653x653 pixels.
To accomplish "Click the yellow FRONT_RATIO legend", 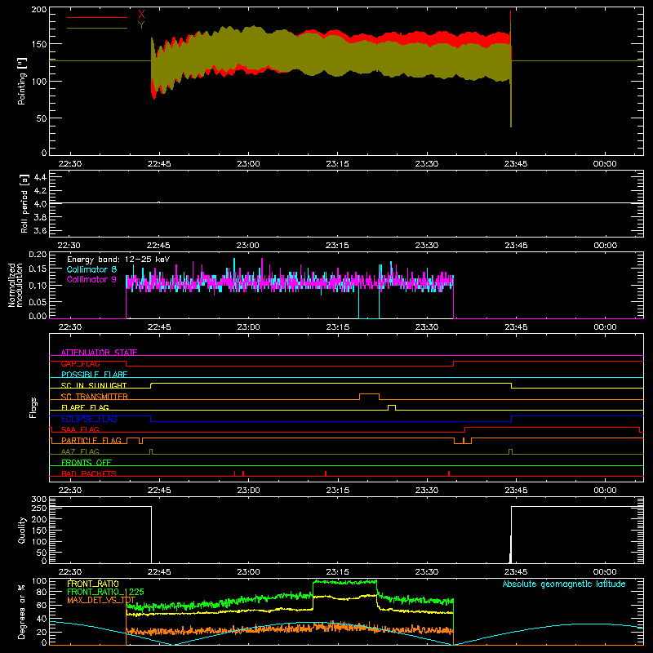I will (93, 584).
